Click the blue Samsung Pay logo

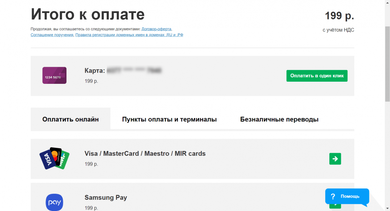pyautogui.click(x=54, y=202)
